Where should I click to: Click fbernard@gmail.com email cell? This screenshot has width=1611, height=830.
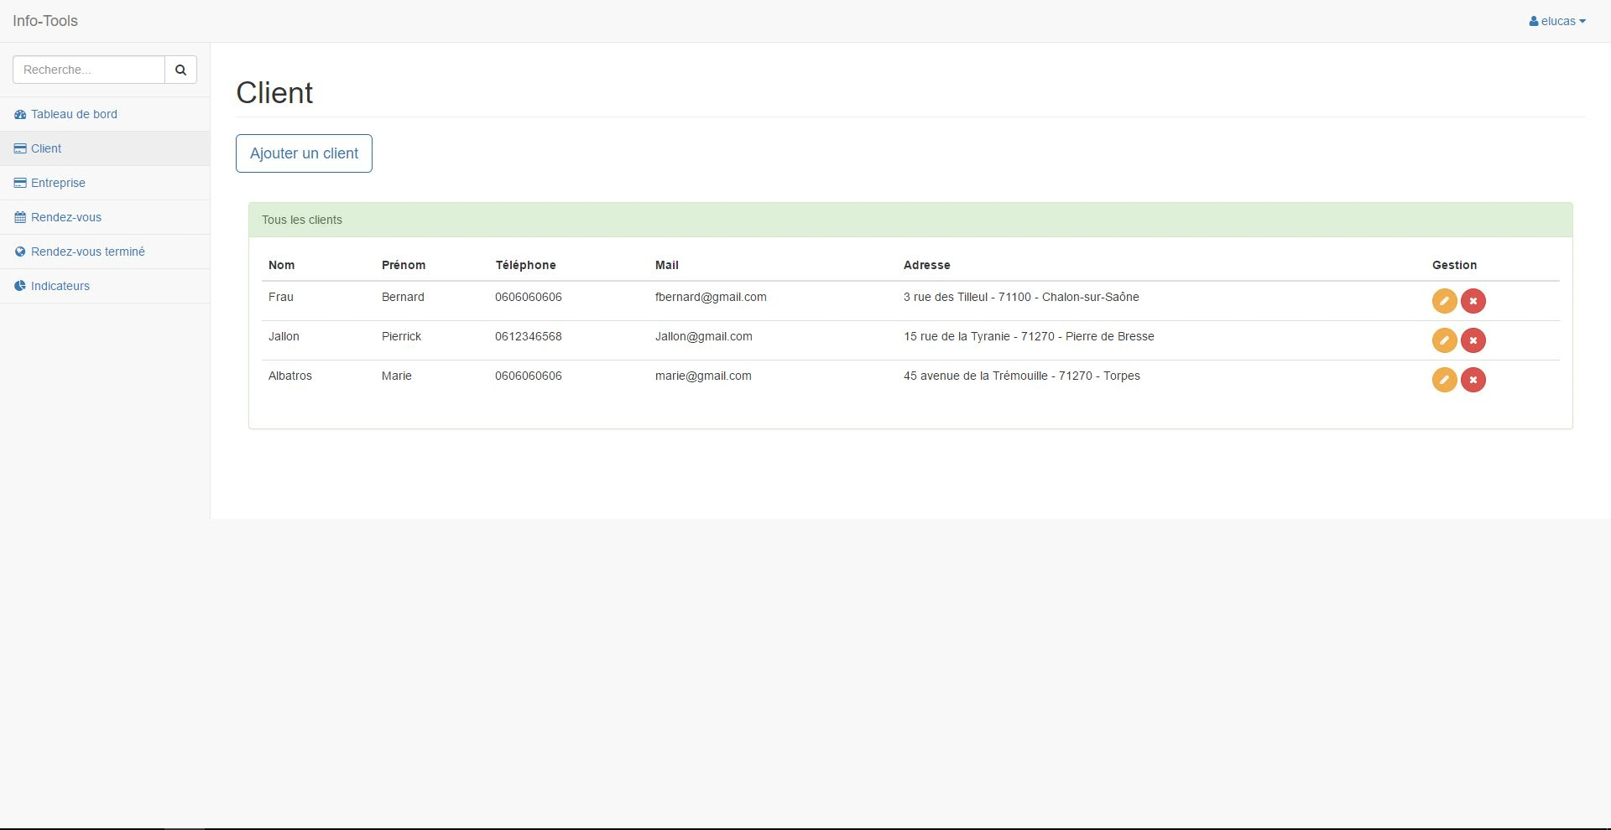pyautogui.click(x=711, y=297)
